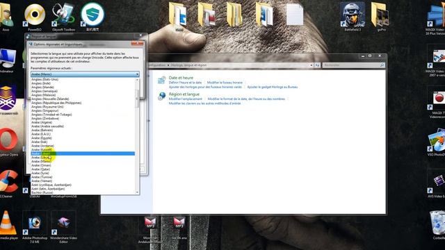Open the teal shield security app icon
This screenshot has width=445, height=250.
[x=92, y=17]
